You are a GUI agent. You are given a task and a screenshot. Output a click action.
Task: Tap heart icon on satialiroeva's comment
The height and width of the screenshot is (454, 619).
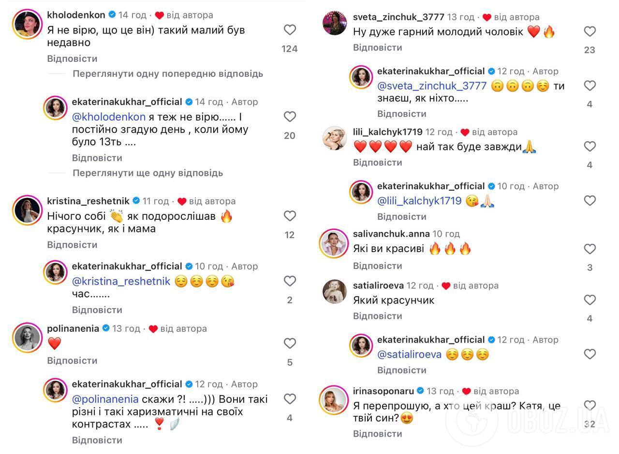(x=590, y=300)
